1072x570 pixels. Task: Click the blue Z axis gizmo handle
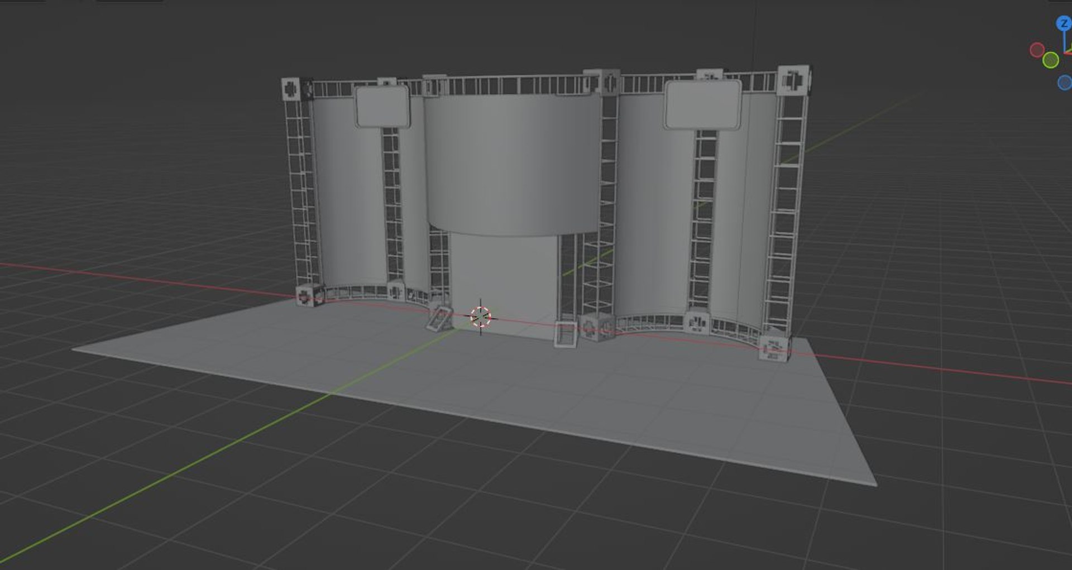coord(1064,23)
